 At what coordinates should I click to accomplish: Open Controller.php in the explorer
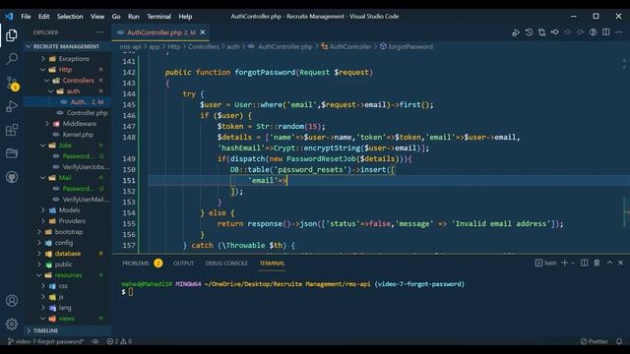click(x=87, y=113)
